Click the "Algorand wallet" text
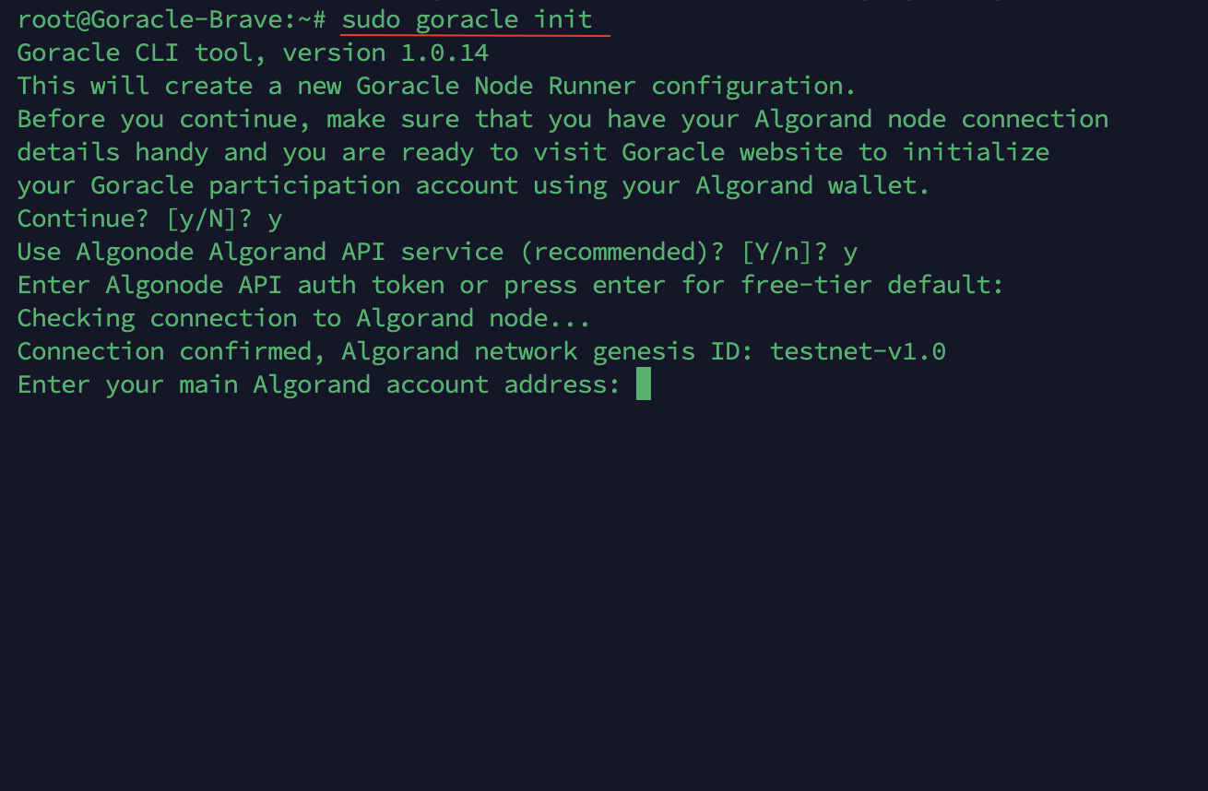Image resolution: width=1208 pixels, height=791 pixels. pos(811,185)
